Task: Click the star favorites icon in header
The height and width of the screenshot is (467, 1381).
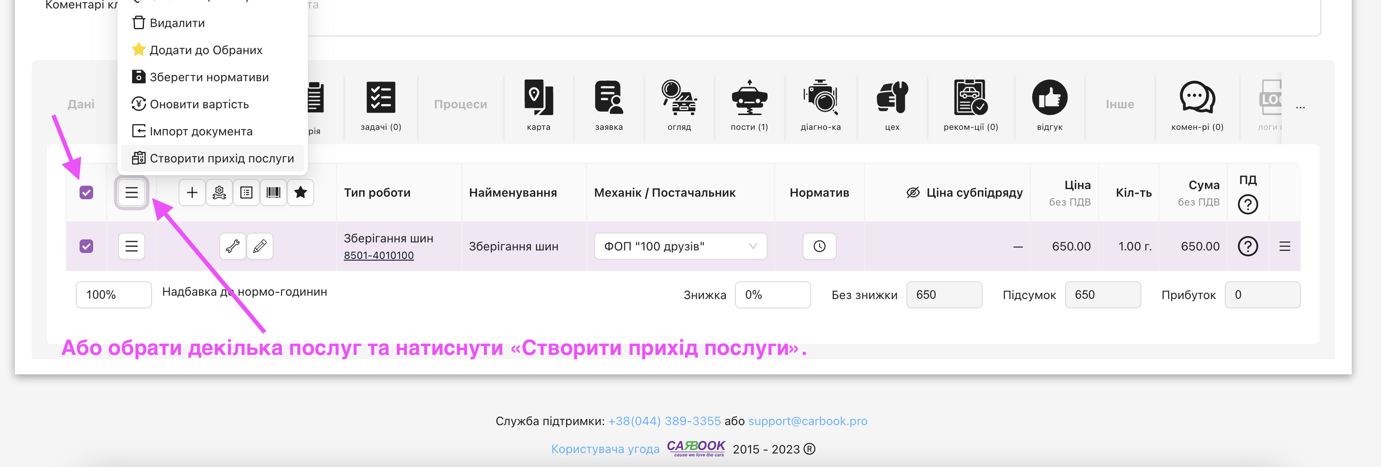Action: click(301, 193)
